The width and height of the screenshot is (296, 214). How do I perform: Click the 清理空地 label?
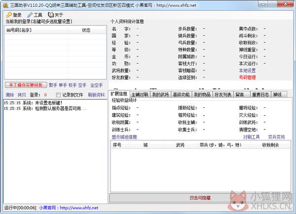tap(248, 129)
